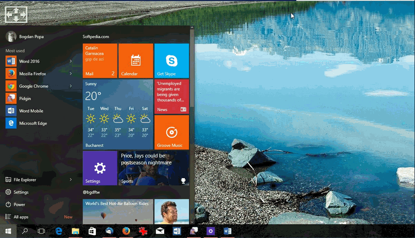Open Hot-Air Balloon Rides tile
415x238 pixels.
118,212
